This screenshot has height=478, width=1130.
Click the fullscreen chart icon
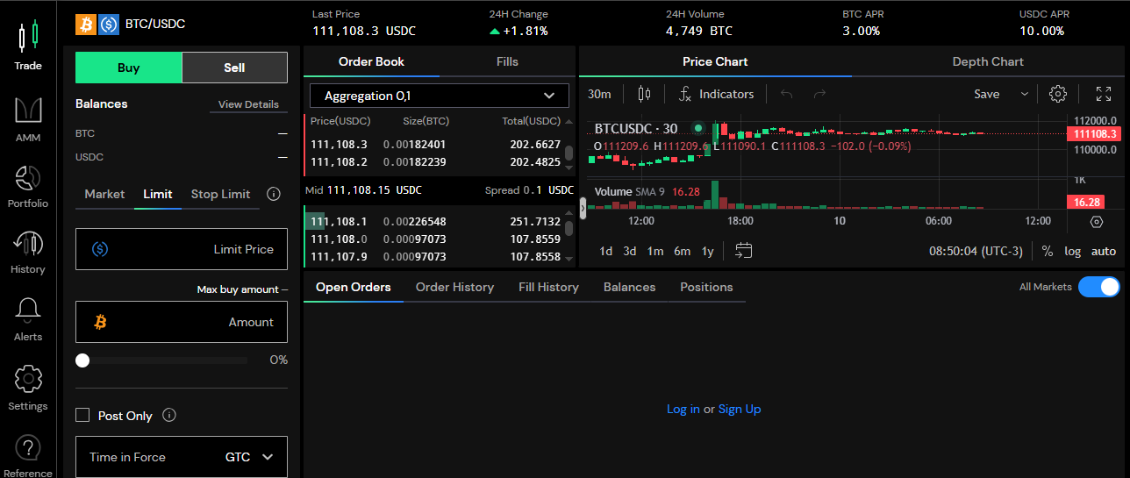[x=1104, y=94]
